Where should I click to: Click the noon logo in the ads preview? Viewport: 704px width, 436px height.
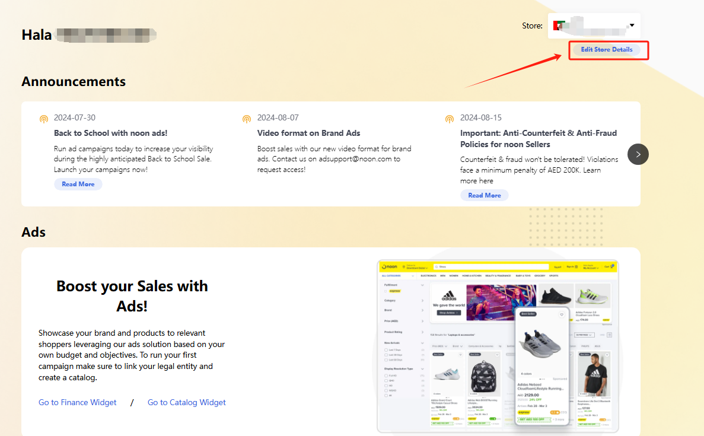[x=389, y=267]
